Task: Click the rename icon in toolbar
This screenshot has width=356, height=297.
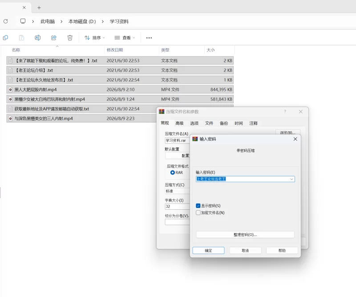Action: point(37,37)
